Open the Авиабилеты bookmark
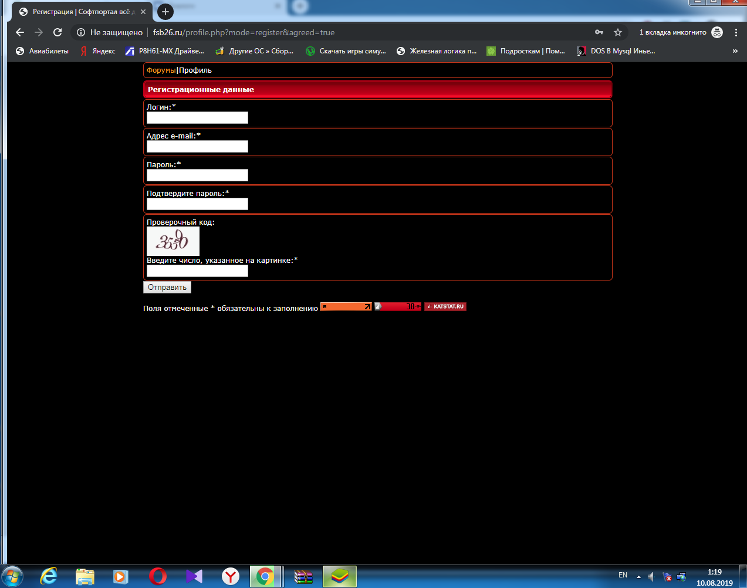This screenshot has height=588, width=747. 42,51
